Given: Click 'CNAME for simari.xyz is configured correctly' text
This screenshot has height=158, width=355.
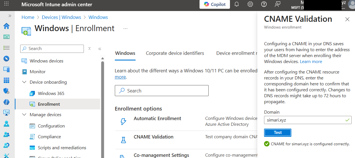Looking at the screenshot, I should (x=310, y=144).
